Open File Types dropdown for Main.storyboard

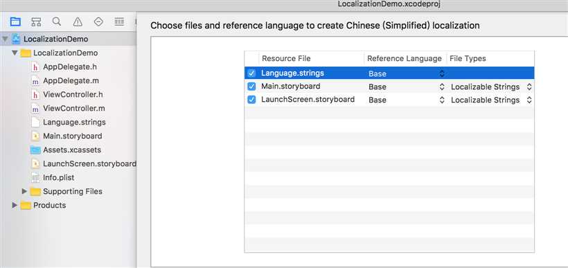click(x=491, y=87)
